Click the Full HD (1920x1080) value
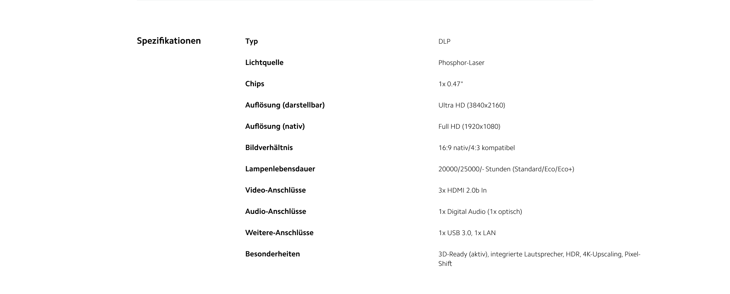This screenshot has width=730, height=294. (x=469, y=126)
